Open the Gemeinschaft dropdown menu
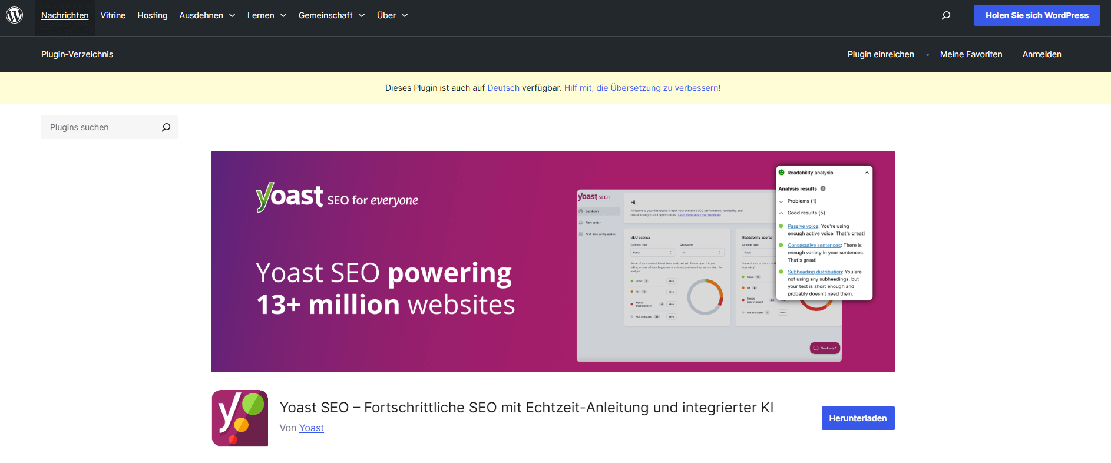 pos(331,15)
